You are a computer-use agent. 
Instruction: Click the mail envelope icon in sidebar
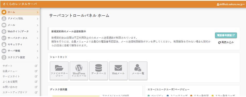[4, 25]
